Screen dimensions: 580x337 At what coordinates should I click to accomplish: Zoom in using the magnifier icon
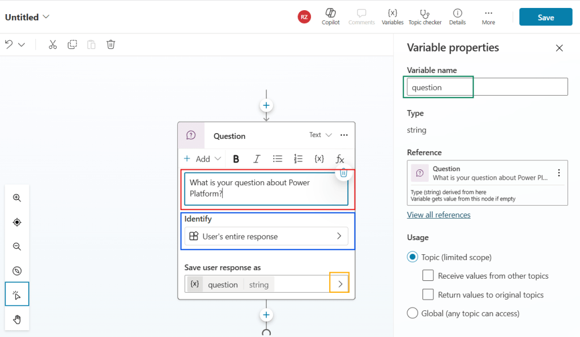click(x=17, y=198)
